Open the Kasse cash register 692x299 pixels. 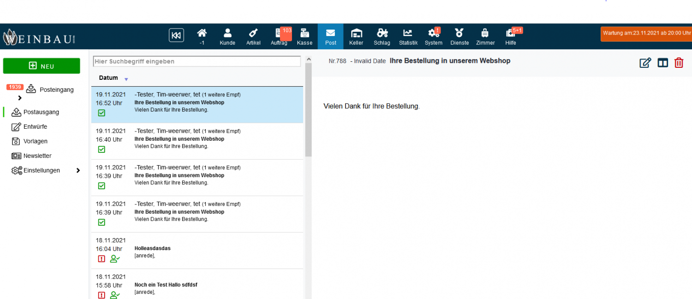[304, 36]
